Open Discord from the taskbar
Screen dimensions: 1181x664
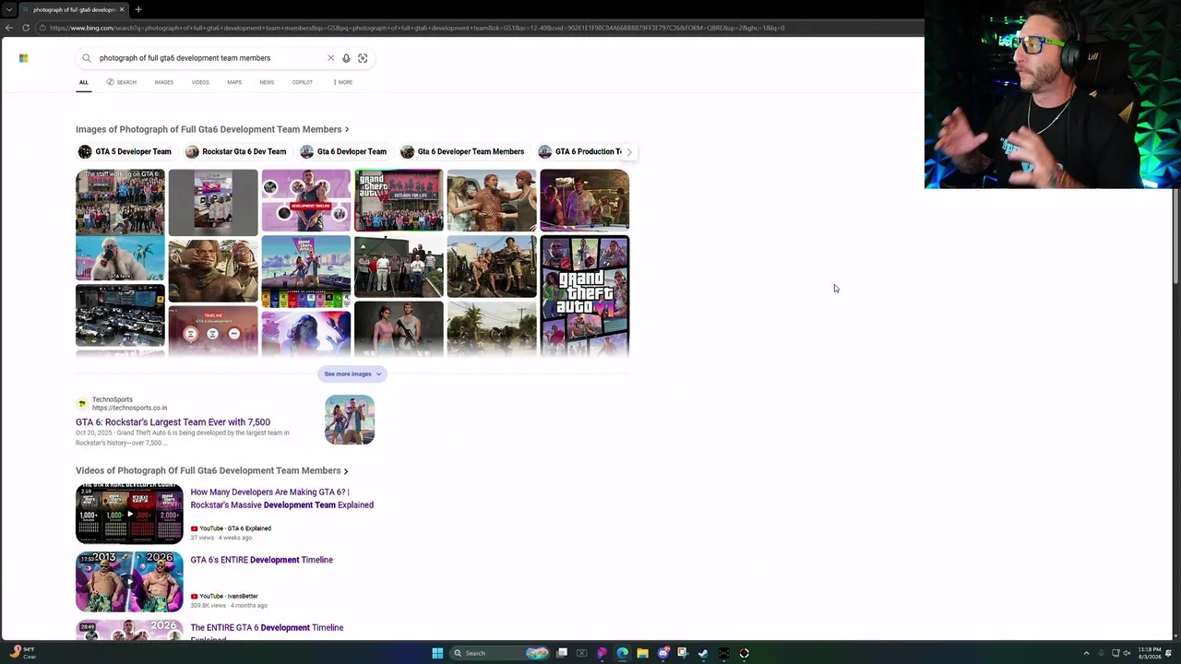coord(662,653)
